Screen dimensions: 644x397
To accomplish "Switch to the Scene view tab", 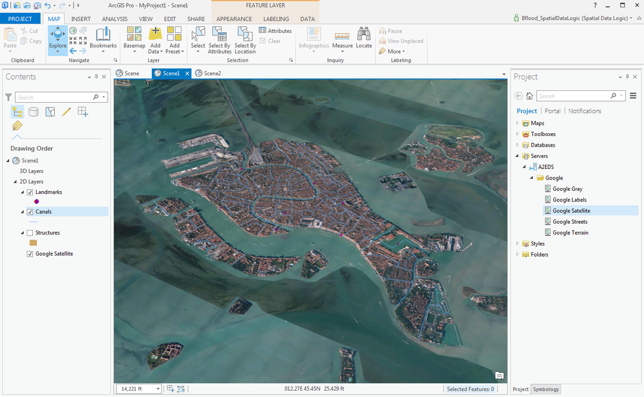I will tap(128, 73).
